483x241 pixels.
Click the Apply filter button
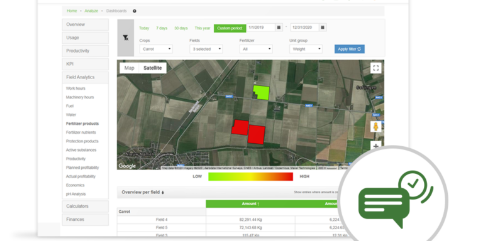[x=350, y=49]
